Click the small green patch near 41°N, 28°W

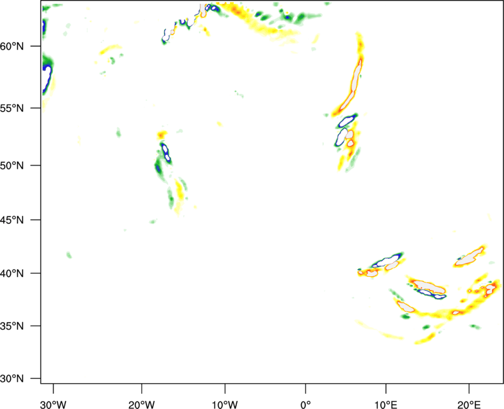(69, 255)
